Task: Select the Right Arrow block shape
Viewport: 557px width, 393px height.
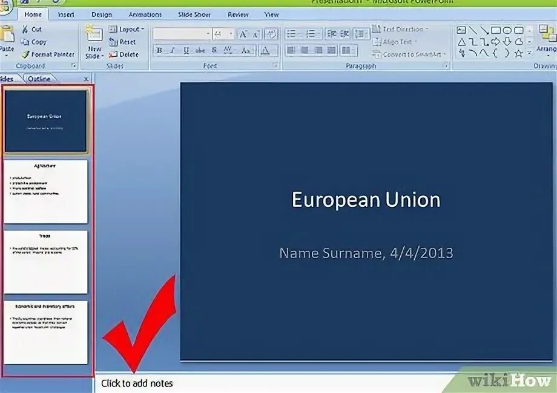Action: (495, 42)
